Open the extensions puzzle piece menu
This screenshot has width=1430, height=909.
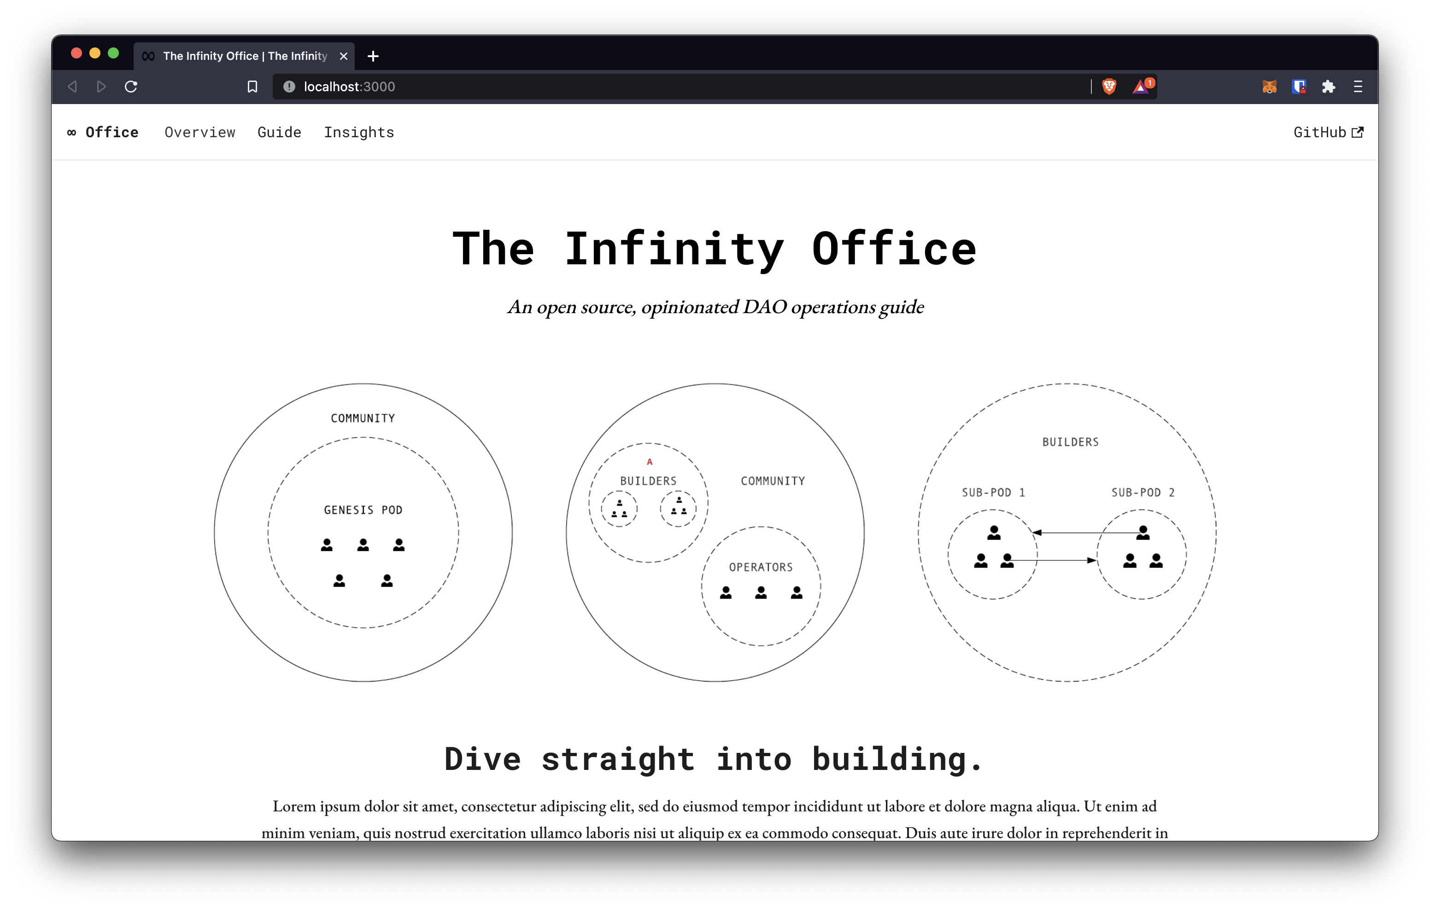pyautogui.click(x=1329, y=87)
